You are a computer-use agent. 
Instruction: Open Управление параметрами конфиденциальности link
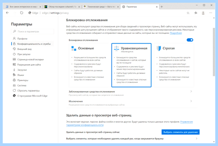pyautogui.click(x=186, y=122)
